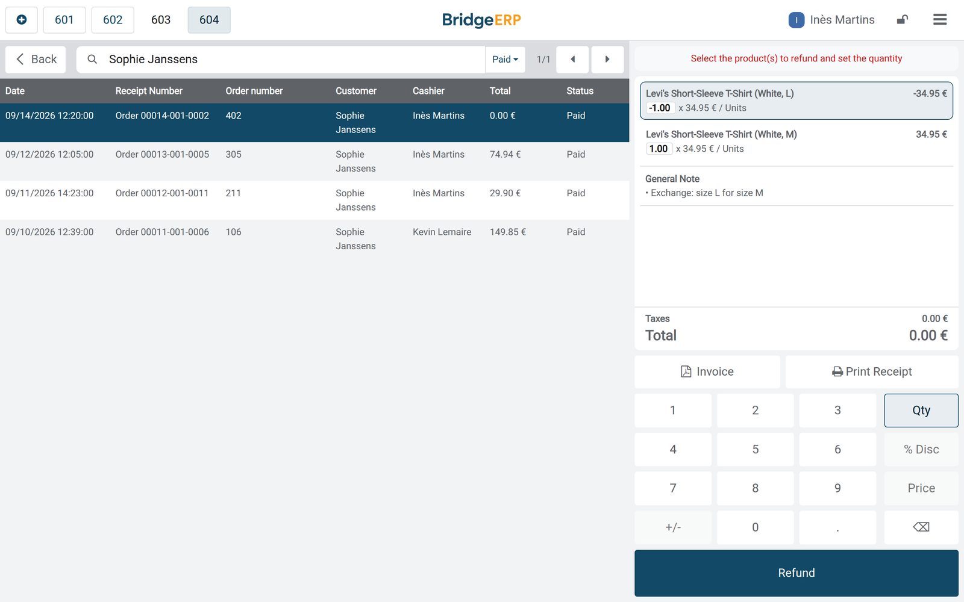964x602 pixels.
Task: Click the lock icon next to Inès Martins
Action: (x=902, y=20)
